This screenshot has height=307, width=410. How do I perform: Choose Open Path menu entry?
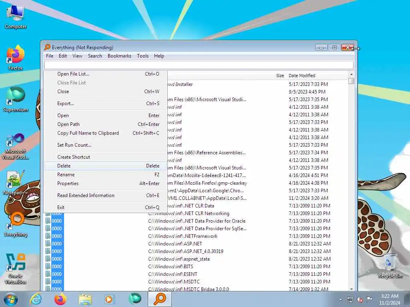[x=105, y=124]
